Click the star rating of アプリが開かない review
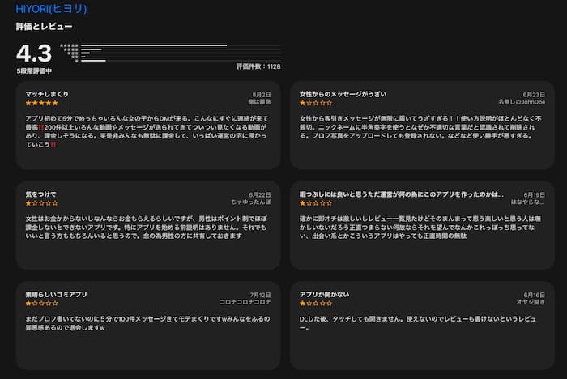567x379 pixels. pos(316,304)
